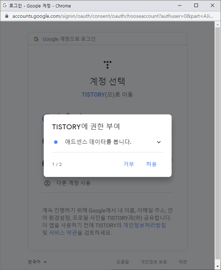
Task: Click the TISTORY에 권한 부여 dialog title
Action: [86, 126]
